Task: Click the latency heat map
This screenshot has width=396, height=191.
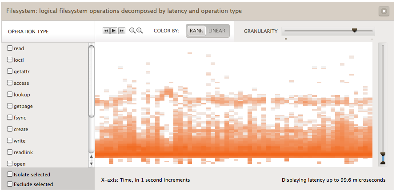Action: (x=233, y=104)
